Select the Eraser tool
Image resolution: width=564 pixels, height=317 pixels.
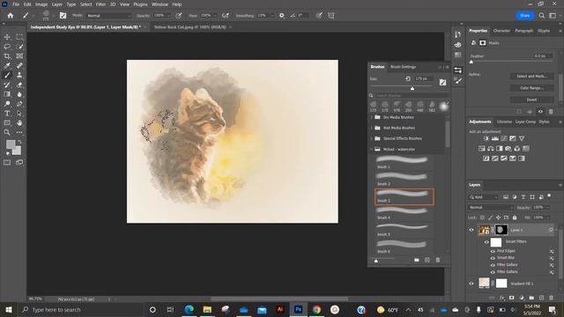pos(19,85)
